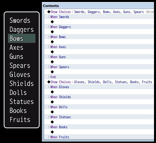
Task: Select the When Bows line
Action: [x=99, y=37]
